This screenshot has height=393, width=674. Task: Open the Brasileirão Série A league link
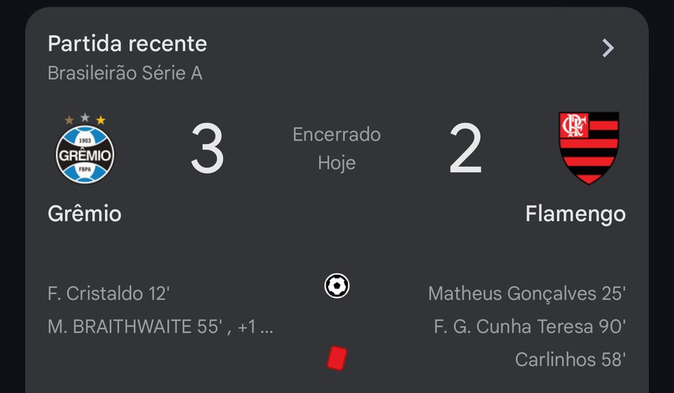tap(125, 73)
